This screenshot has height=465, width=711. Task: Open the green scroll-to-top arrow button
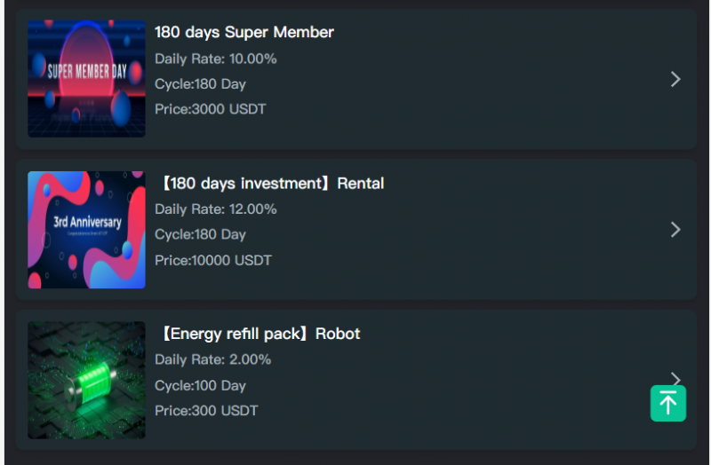pos(668,404)
